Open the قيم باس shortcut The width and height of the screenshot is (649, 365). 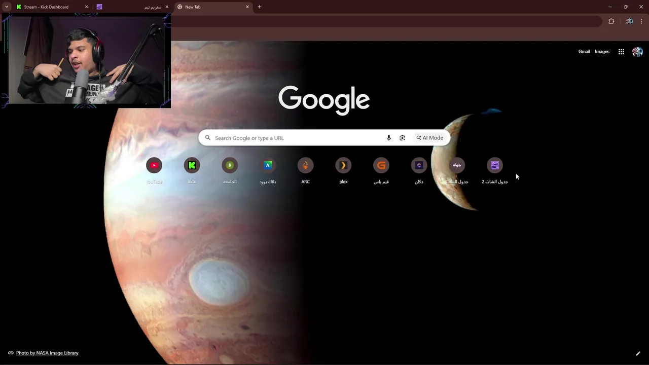[x=381, y=171]
